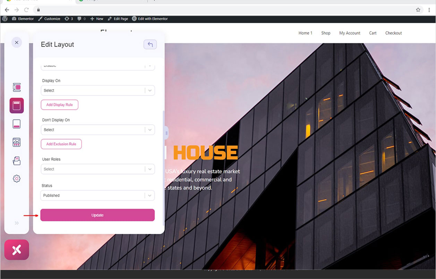The image size is (436, 279).
Task: Open the settings gear in the sidebar
Action: (x=17, y=179)
